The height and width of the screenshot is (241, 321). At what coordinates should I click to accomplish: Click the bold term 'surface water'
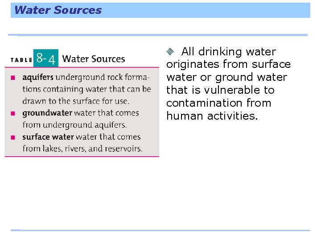click(x=48, y=137)
